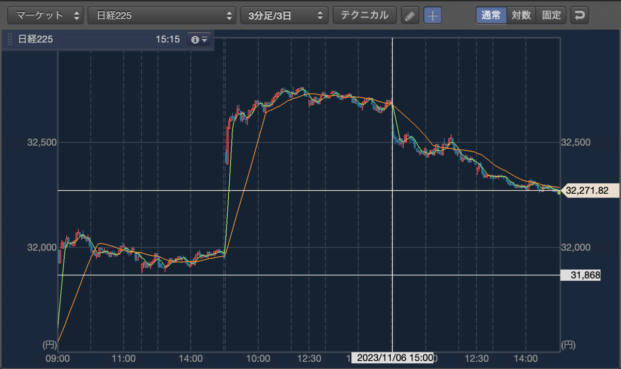Switch to 固定 scale mode
Image resolution: width=621 pixels, height=369 pixels.
tap(551, 15)
